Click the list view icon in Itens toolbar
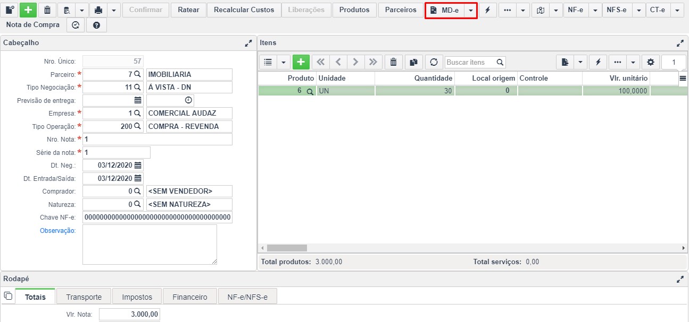Screen dimensions: 689x322 pos(268,62)
